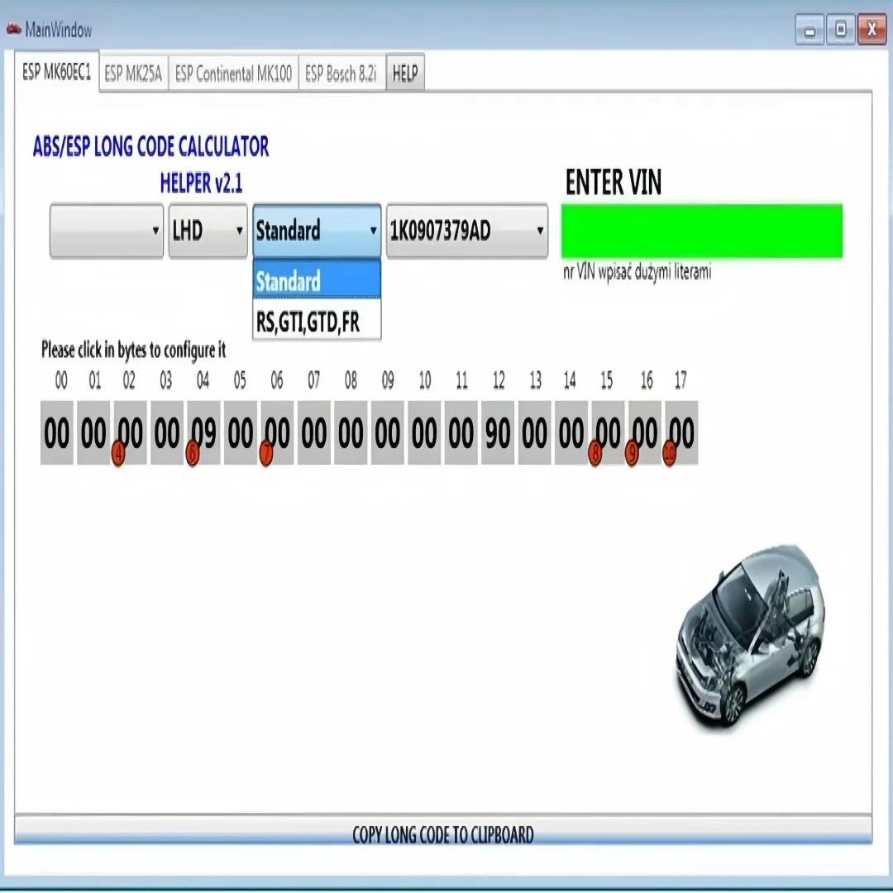The height and width of the screenshot is (893, 893).
Task: Minimize the MainWindow
Action: (x=809, y=30)
